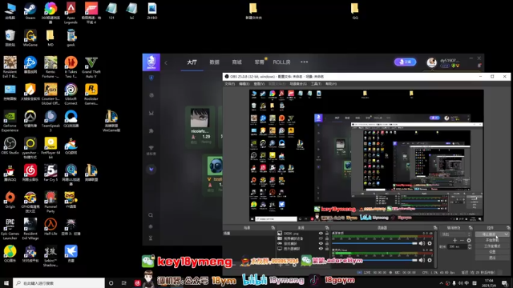Pop out OBS Scenes dock panel
513x288 pixels.
click(273, 227)
